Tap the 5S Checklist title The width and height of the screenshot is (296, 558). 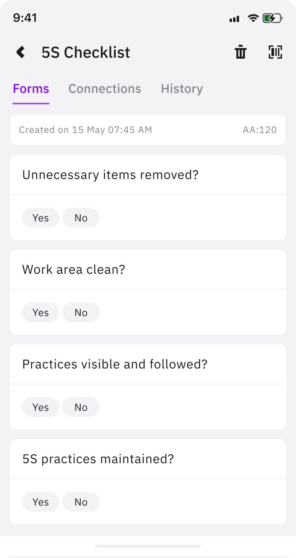[86, 52]
